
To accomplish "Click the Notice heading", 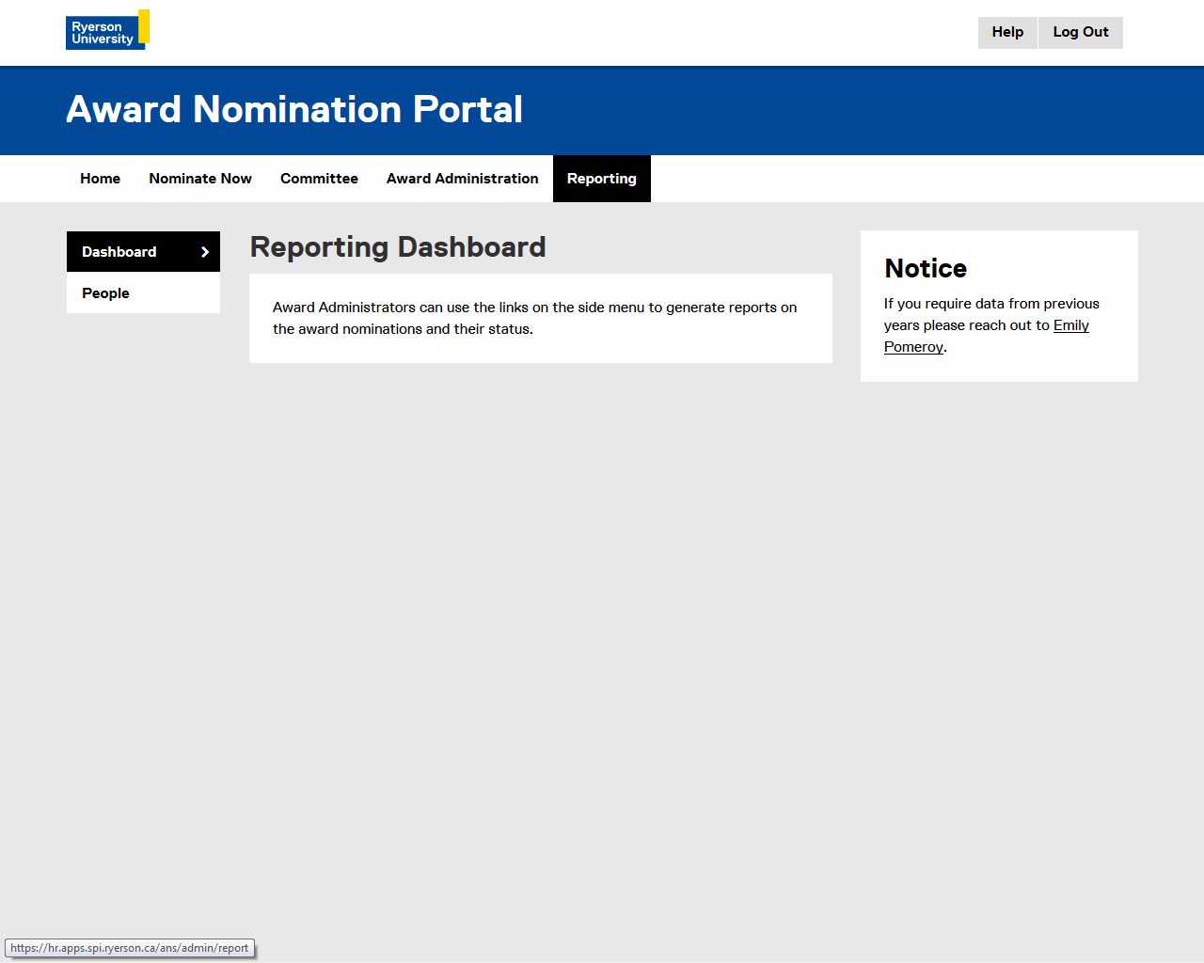I will coord(926,269).
